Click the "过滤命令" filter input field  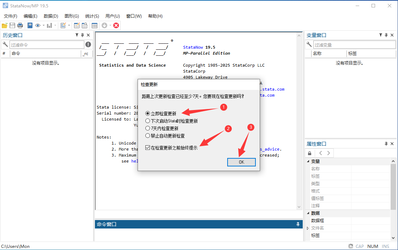click(47, 45)
